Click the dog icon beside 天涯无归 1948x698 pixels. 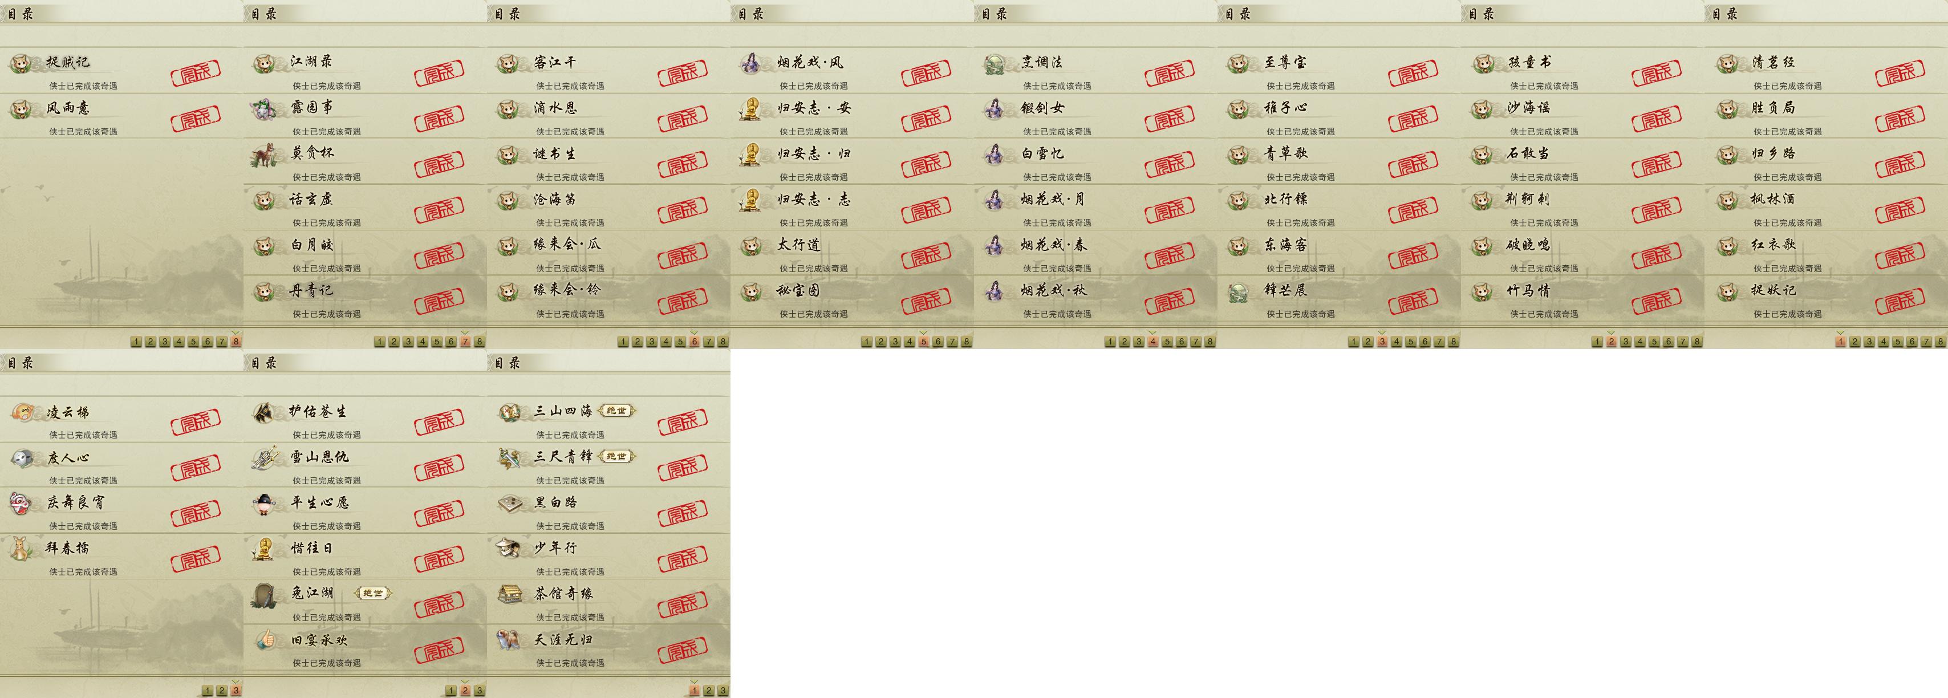pos(508,640)
